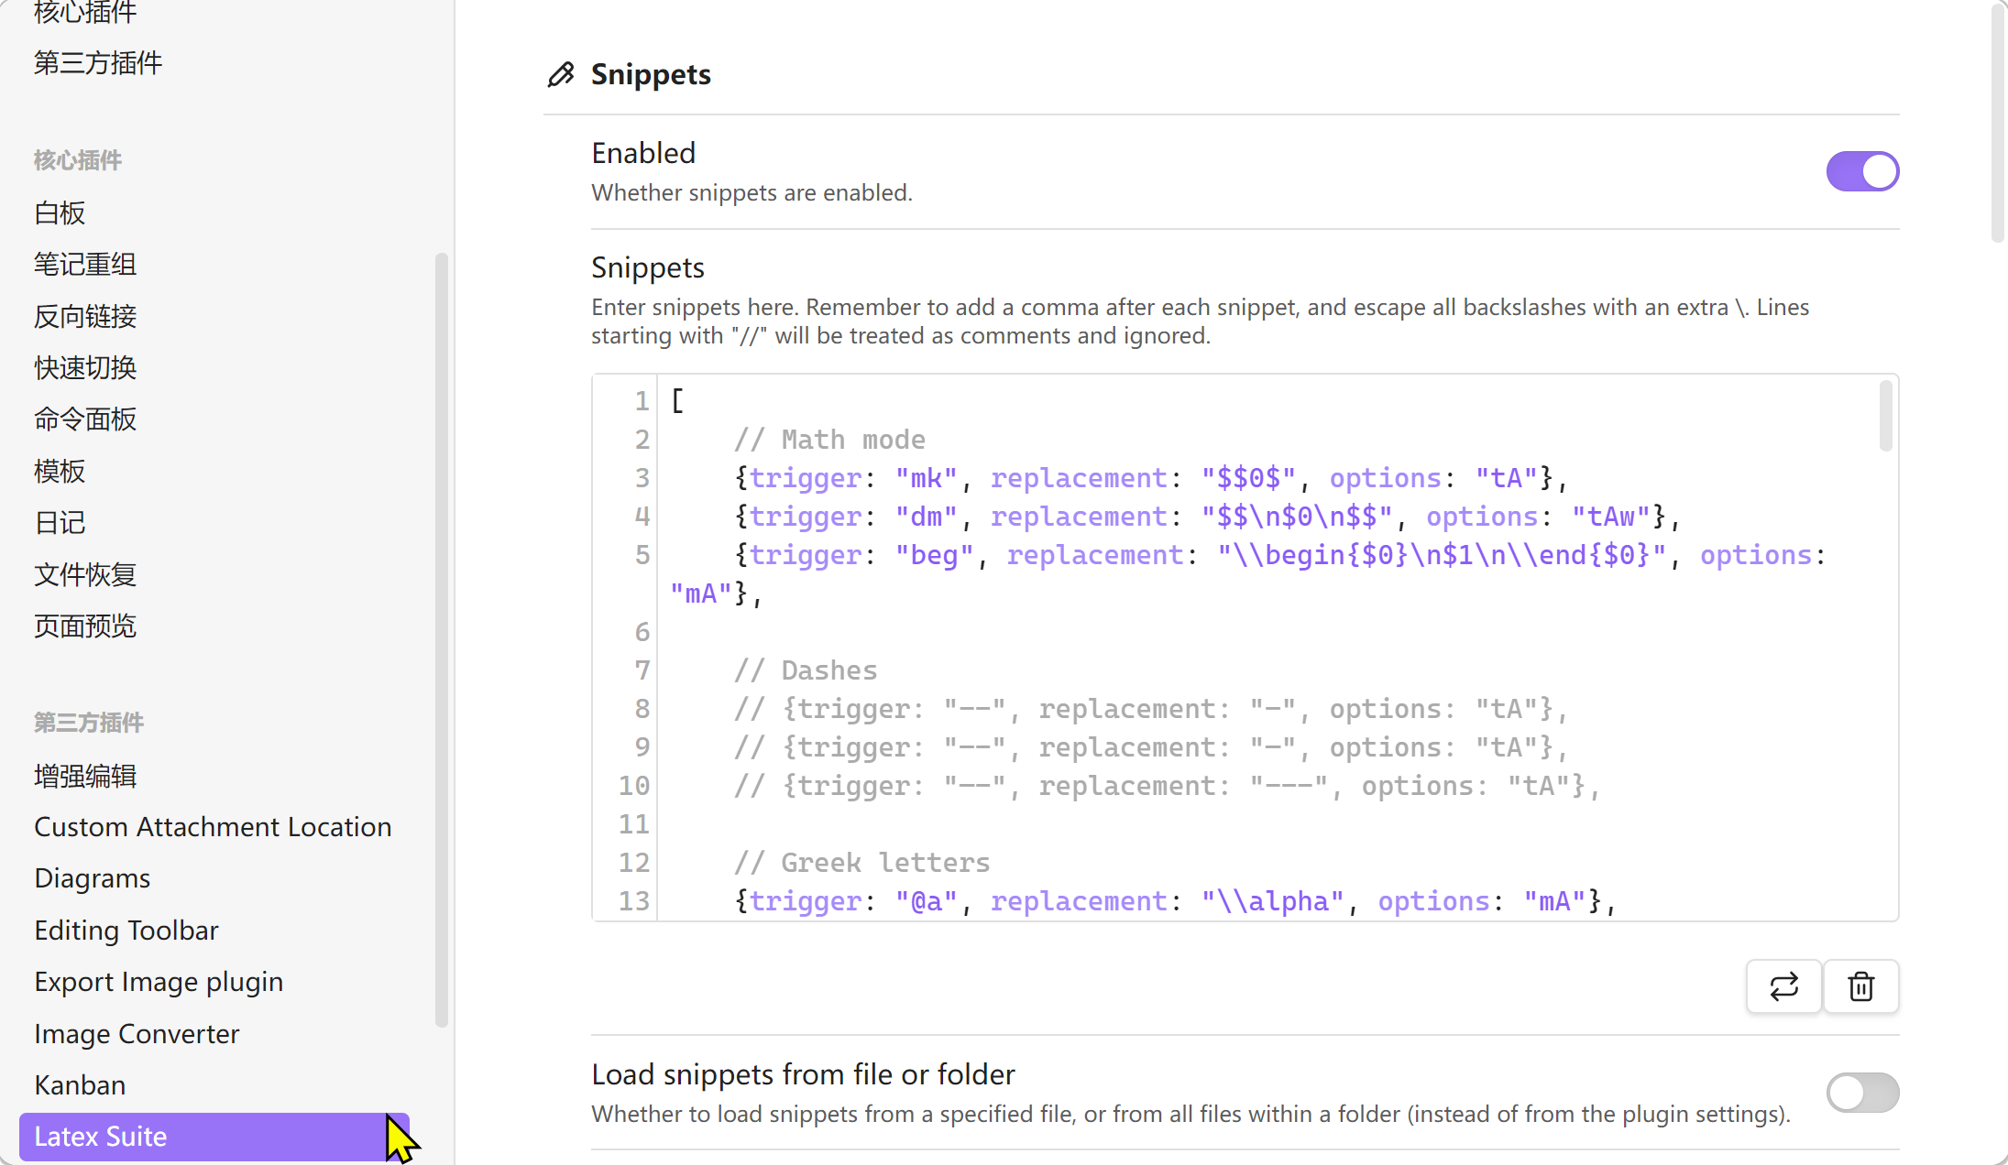Enable Load snippets from file or folder
Screen dimensions: 2008x1165
click(x=1861, y=1092)
